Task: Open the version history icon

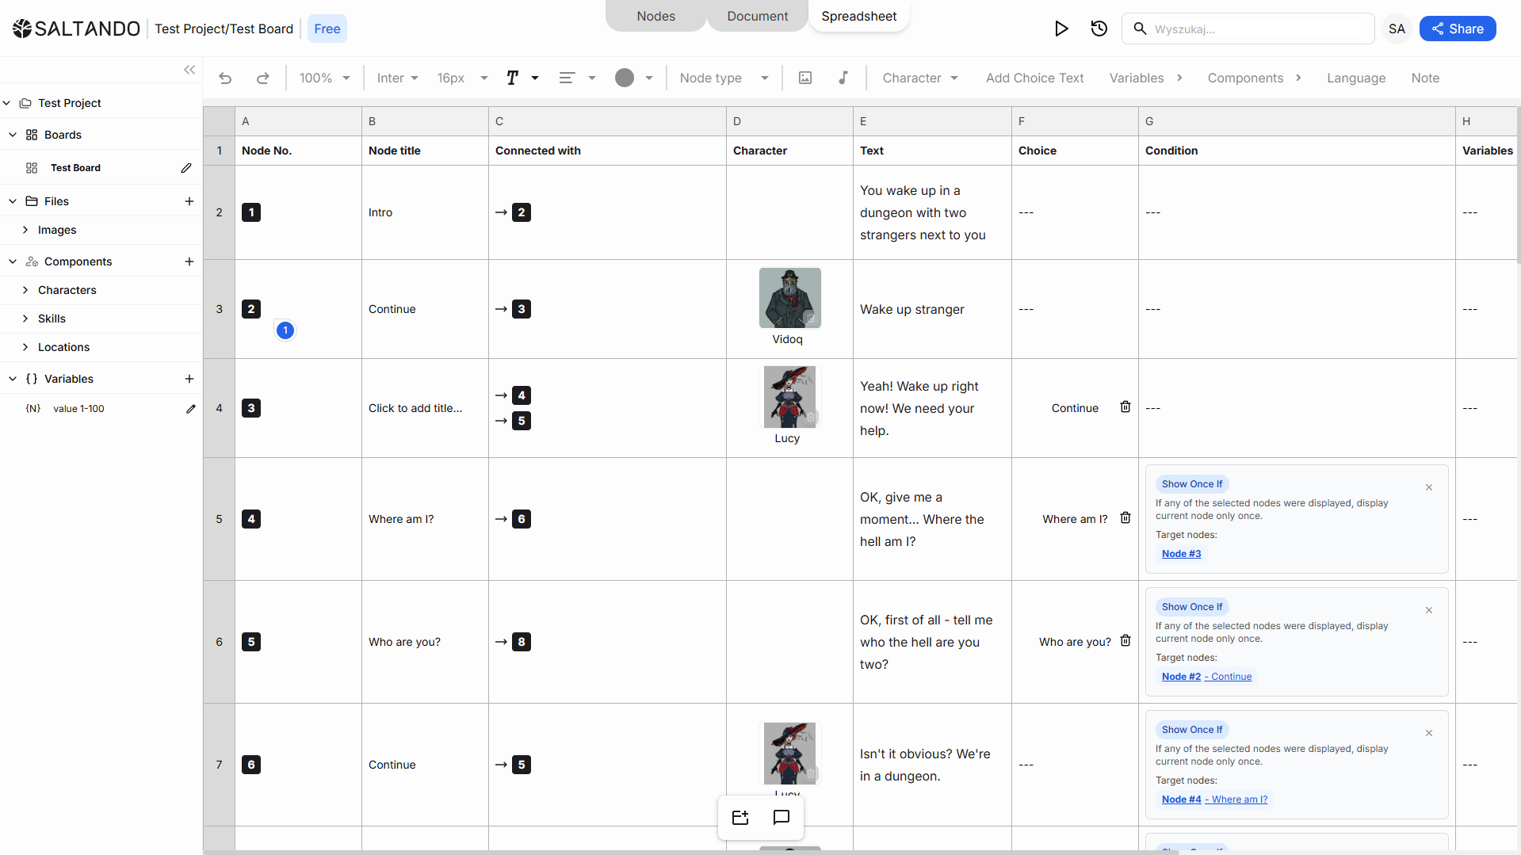Action: (x=1099, y=29)
